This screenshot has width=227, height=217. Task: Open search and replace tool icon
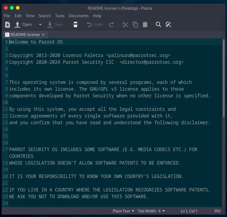coord(168,24)
